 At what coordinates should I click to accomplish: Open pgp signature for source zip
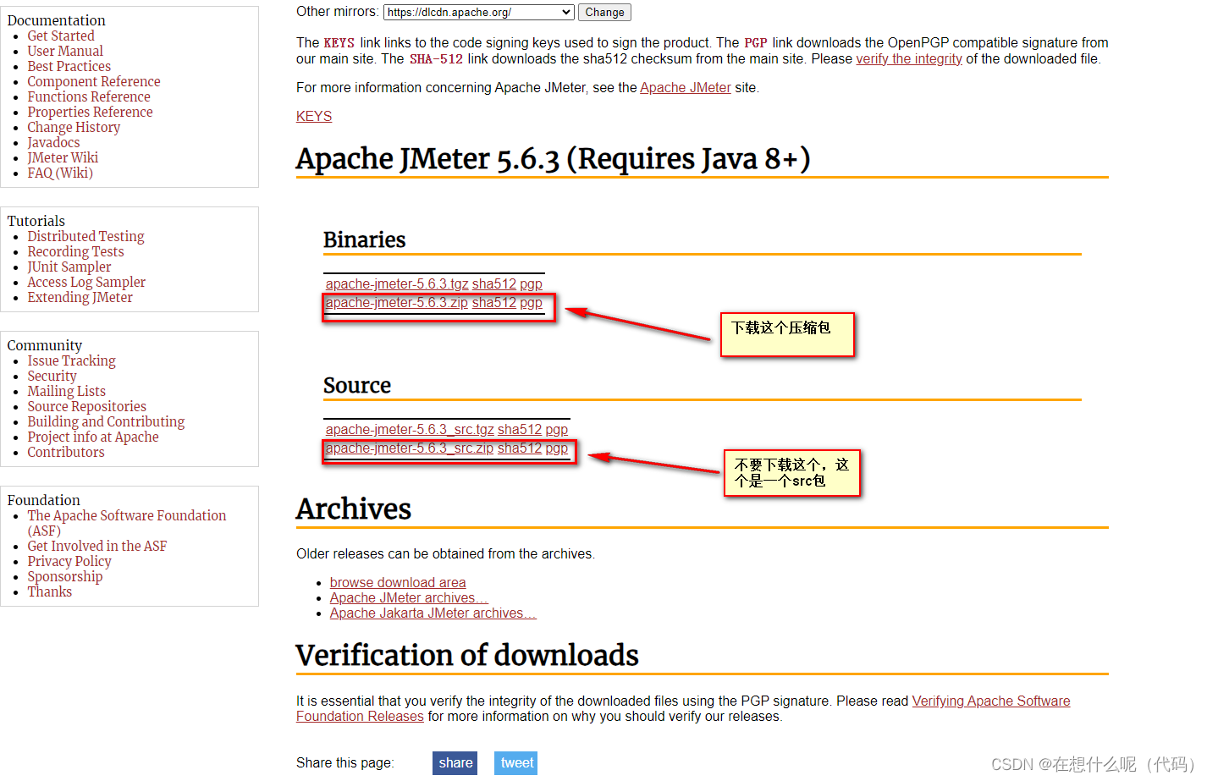pos(556,448)
